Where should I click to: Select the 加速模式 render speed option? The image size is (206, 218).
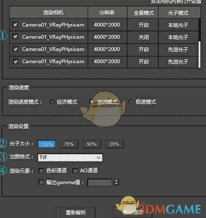point(91,101)
